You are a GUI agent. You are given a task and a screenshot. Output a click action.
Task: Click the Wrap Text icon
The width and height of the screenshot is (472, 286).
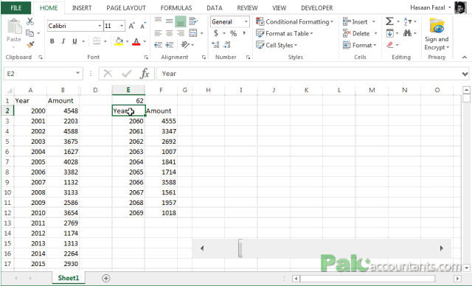[193, 21]
